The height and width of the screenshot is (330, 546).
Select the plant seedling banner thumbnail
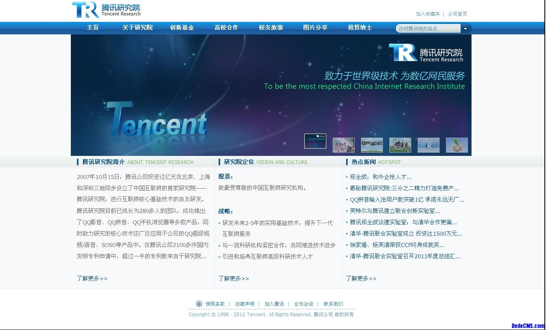click(x=457, y=145)
